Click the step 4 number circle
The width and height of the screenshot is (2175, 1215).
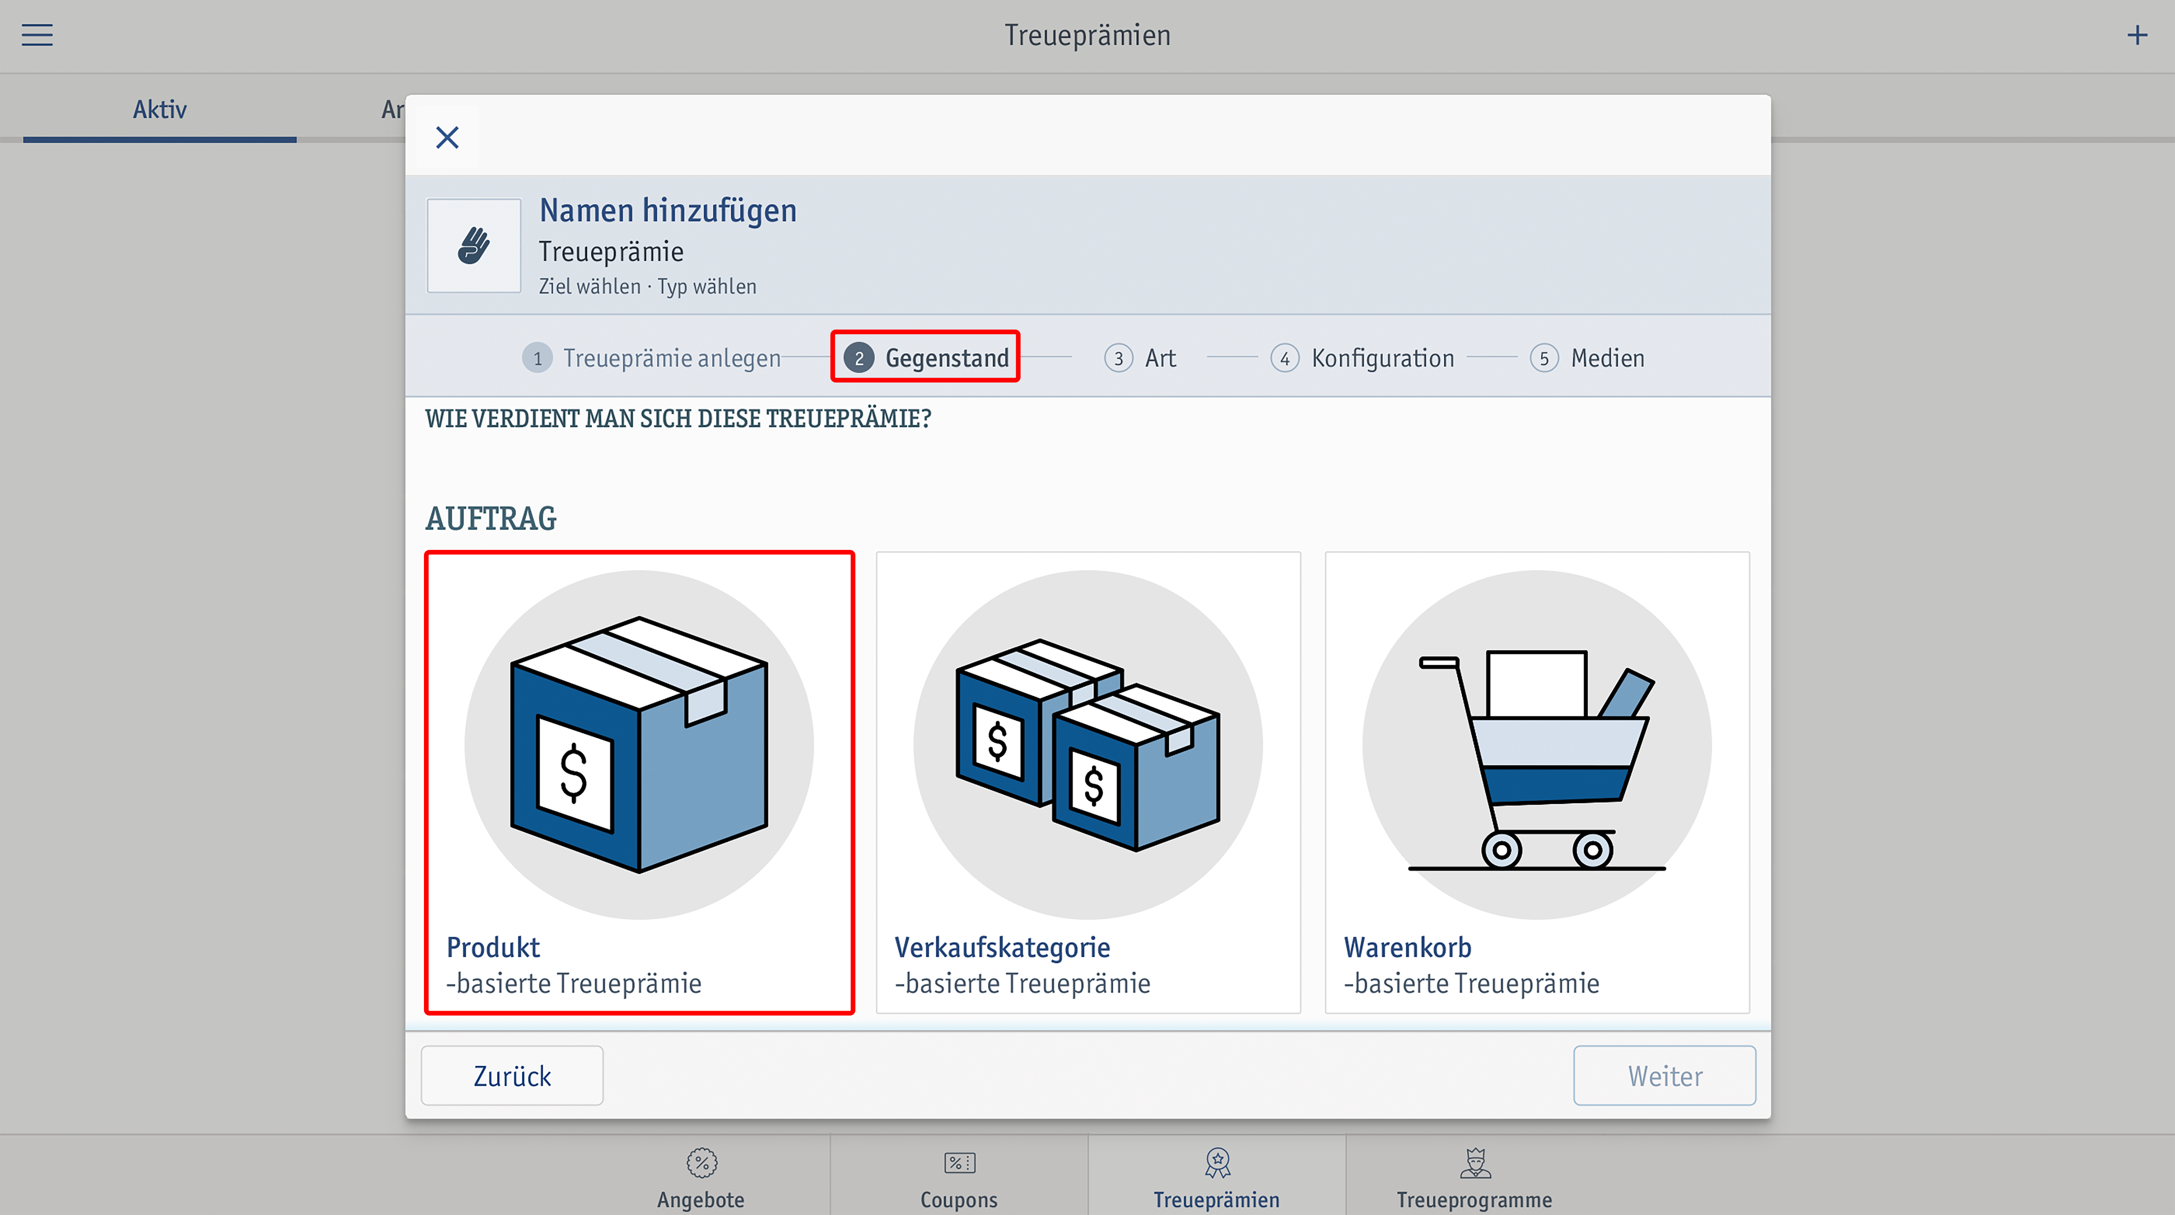tap(1285, 358)
